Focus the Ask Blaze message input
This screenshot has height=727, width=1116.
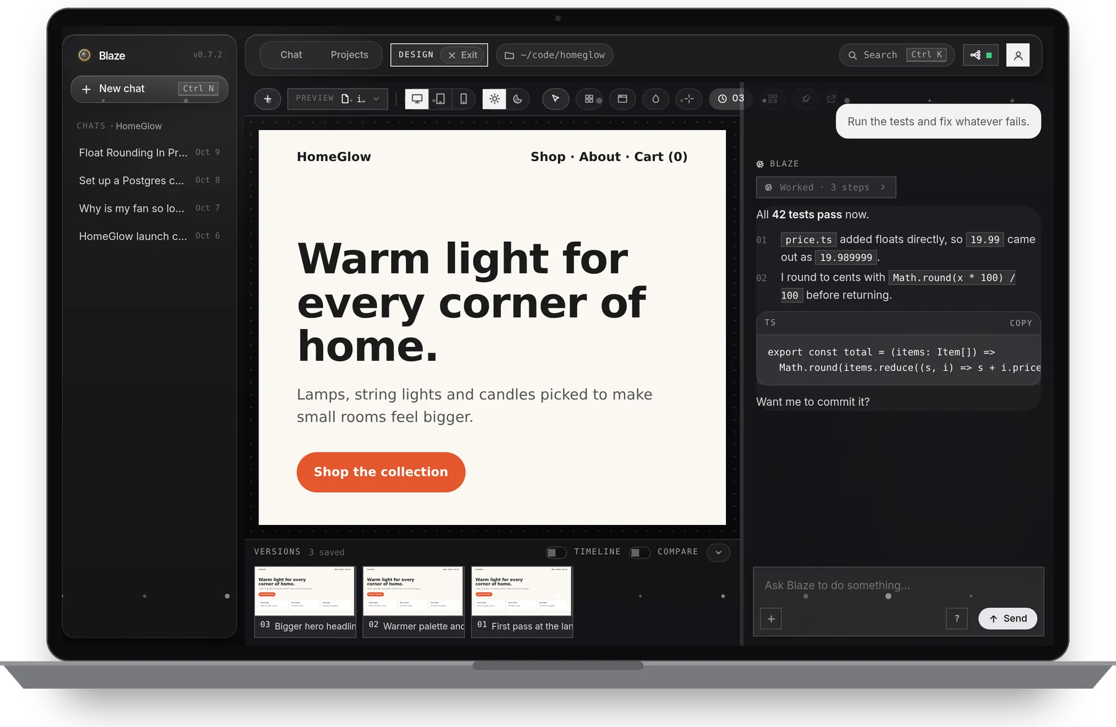pyautogui.click(x=898, y=586)
